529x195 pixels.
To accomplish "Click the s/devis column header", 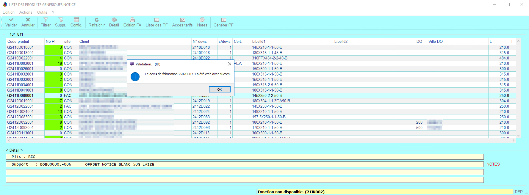I will pyautogui.click(x=225, y=41).
